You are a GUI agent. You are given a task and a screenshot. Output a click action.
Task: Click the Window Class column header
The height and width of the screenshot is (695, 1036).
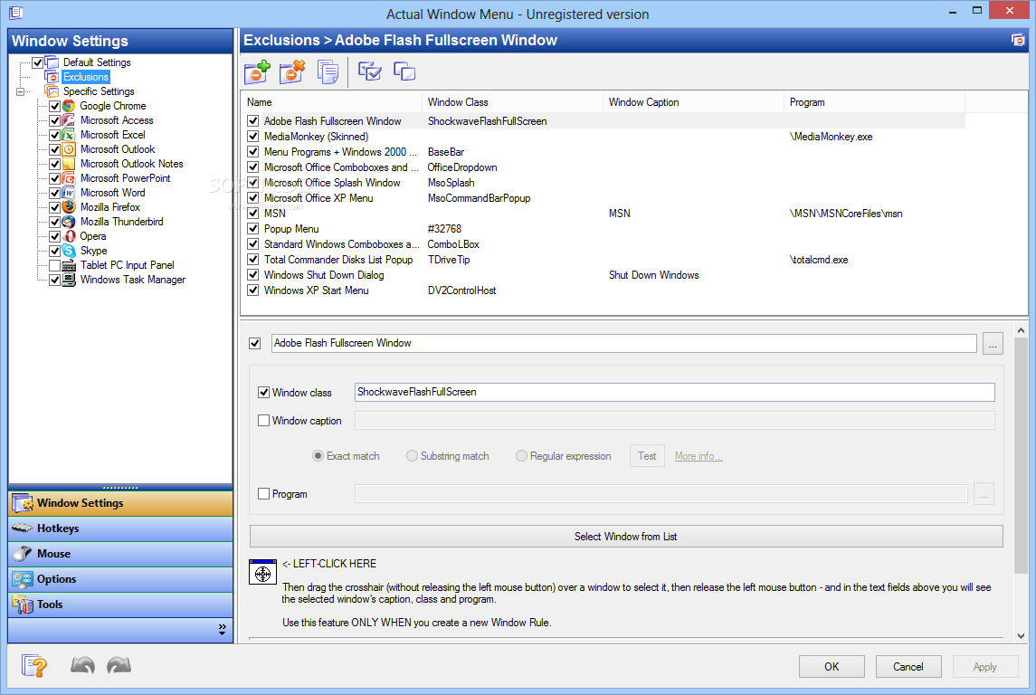point(512,102)
